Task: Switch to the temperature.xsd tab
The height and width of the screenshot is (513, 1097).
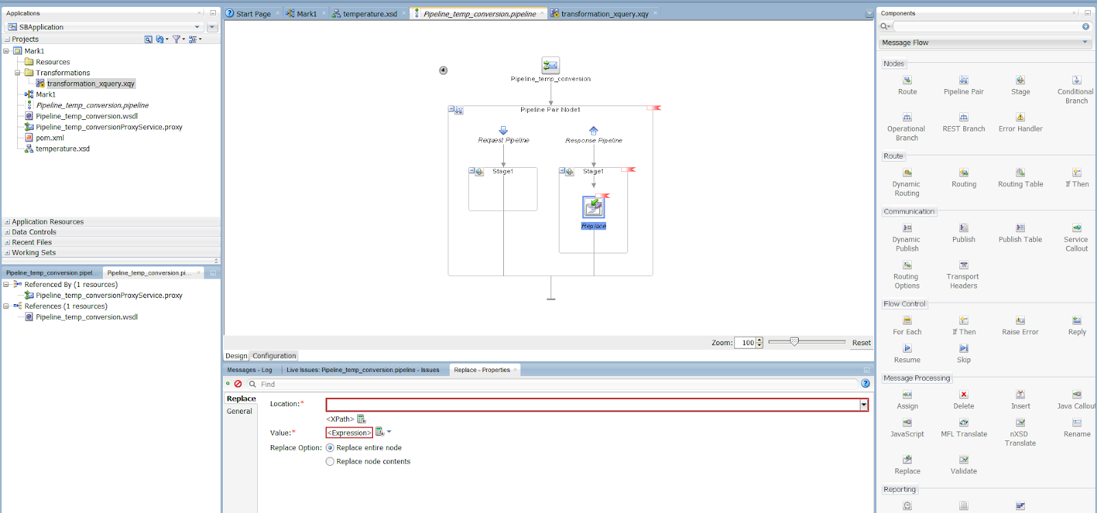Action: tap(370, 14)
